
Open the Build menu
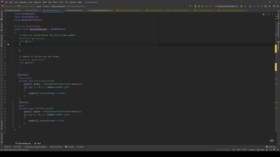45,2
